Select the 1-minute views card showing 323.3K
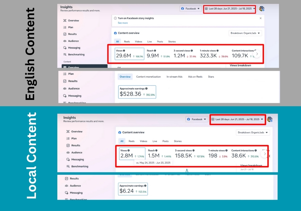 click(x=214, y=54)
